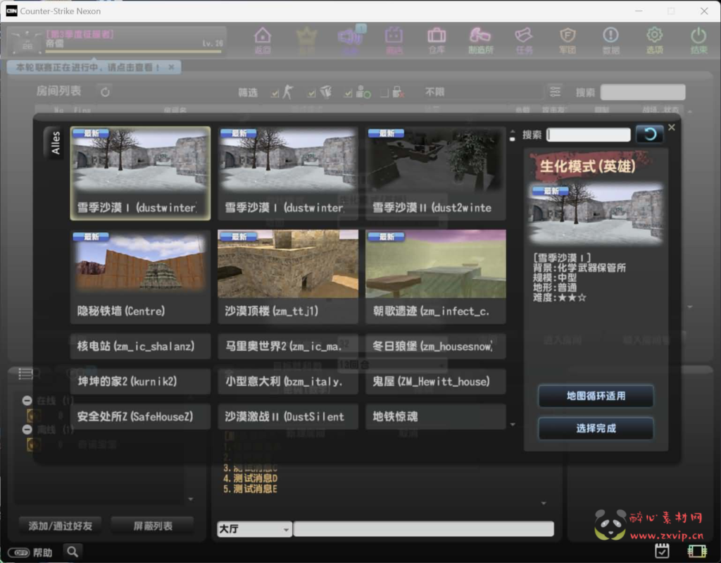This screenshot has height=563, width=721.
Task: Select the 沙漠激战 II (DustSilent map
Action: tap(288, 416)
